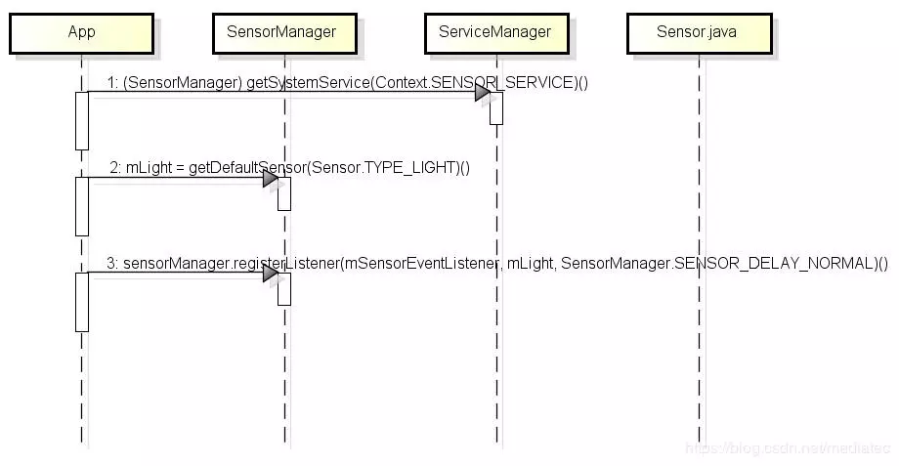Screen dimensions: 899x466
Task: Click the registerListener message label
Action: (496, 262)
